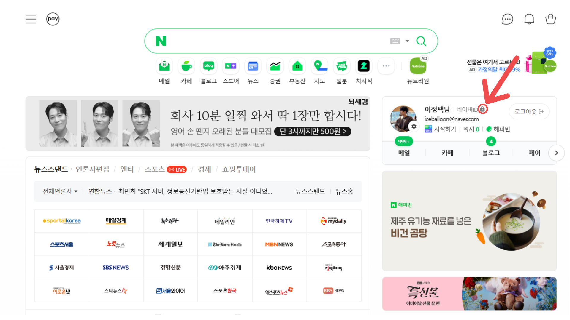Image resolution: width=570 pixels, height=320 pixels.
Task: Open the 매일경제 press logo
Action: click(116, 221)
